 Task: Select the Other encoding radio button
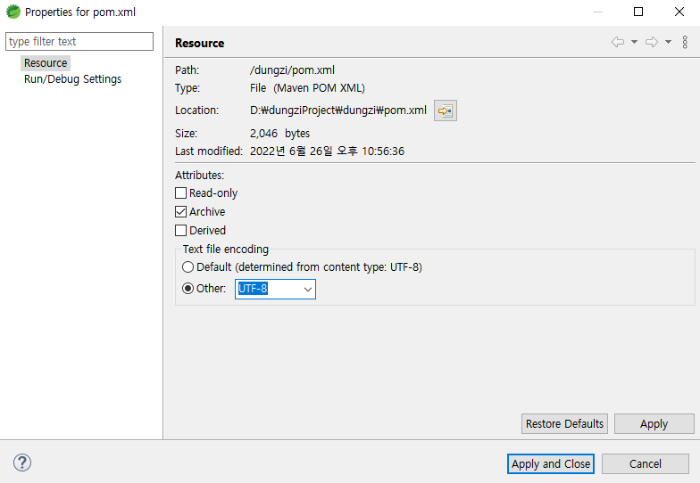point(187,289)
